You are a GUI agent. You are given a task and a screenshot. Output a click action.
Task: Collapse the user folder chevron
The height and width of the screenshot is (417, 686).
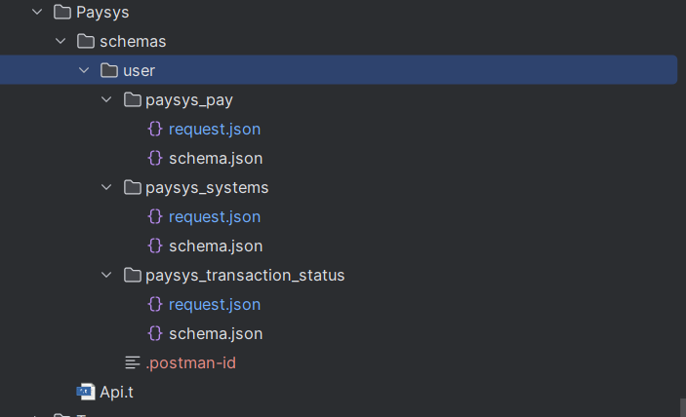(x=84, y=71)
